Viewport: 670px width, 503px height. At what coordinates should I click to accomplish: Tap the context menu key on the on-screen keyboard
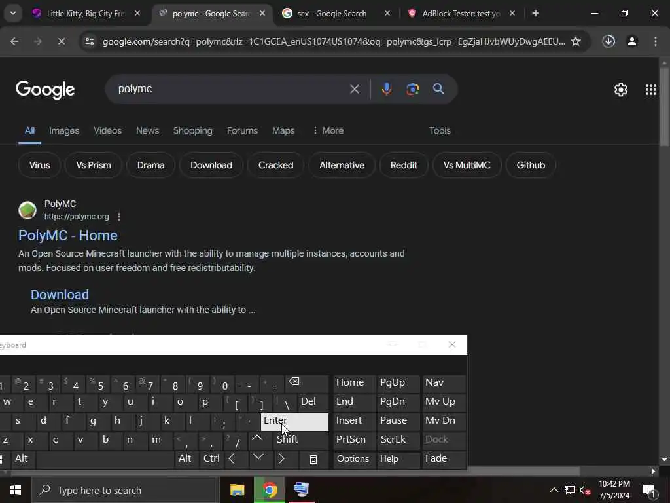point(313,459)
